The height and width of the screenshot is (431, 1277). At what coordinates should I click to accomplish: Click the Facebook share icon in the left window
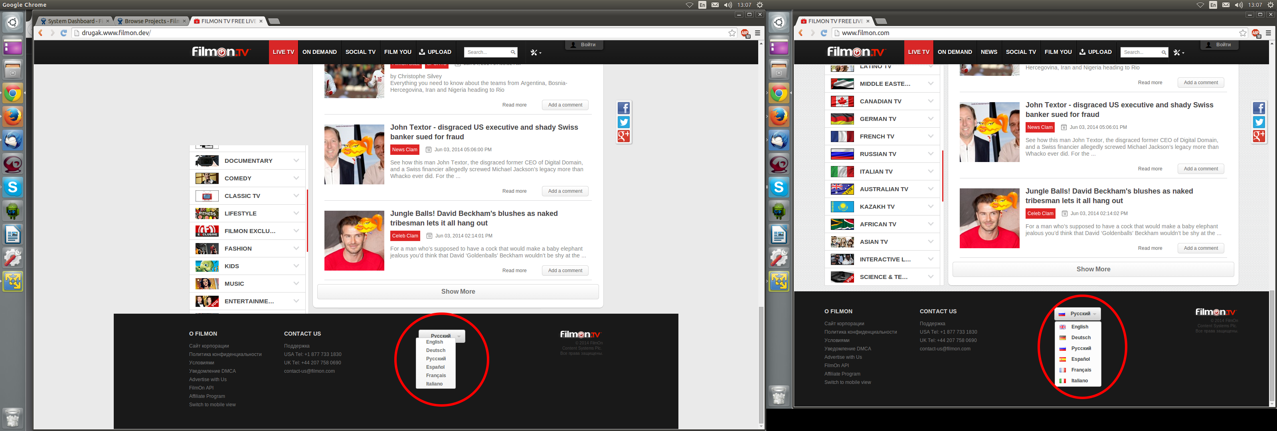pos(624,108)
